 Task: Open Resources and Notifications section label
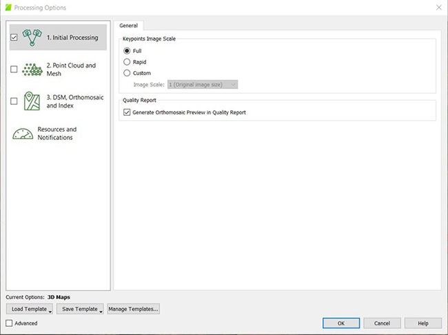(x=57, y=134)
